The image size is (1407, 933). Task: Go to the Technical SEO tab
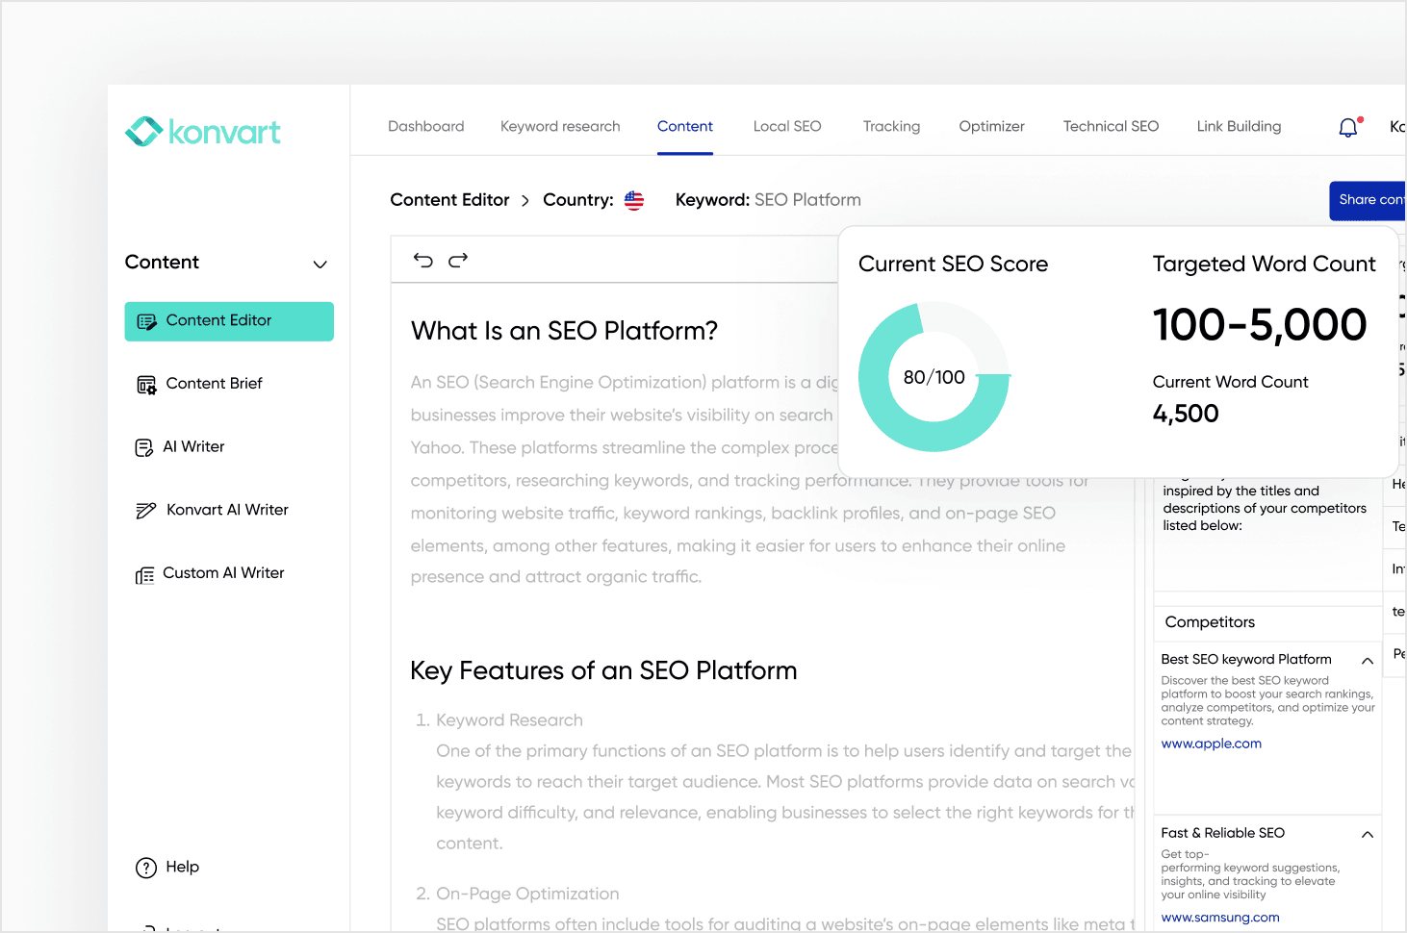(x=1111, y=127)
